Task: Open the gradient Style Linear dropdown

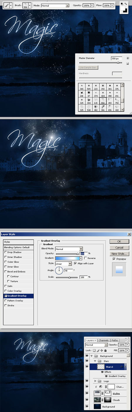Action: point(70,264)
